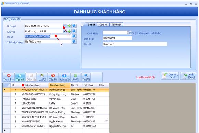Sort by Điểm column header
This screenshot has height=133, width=199.
103,85
